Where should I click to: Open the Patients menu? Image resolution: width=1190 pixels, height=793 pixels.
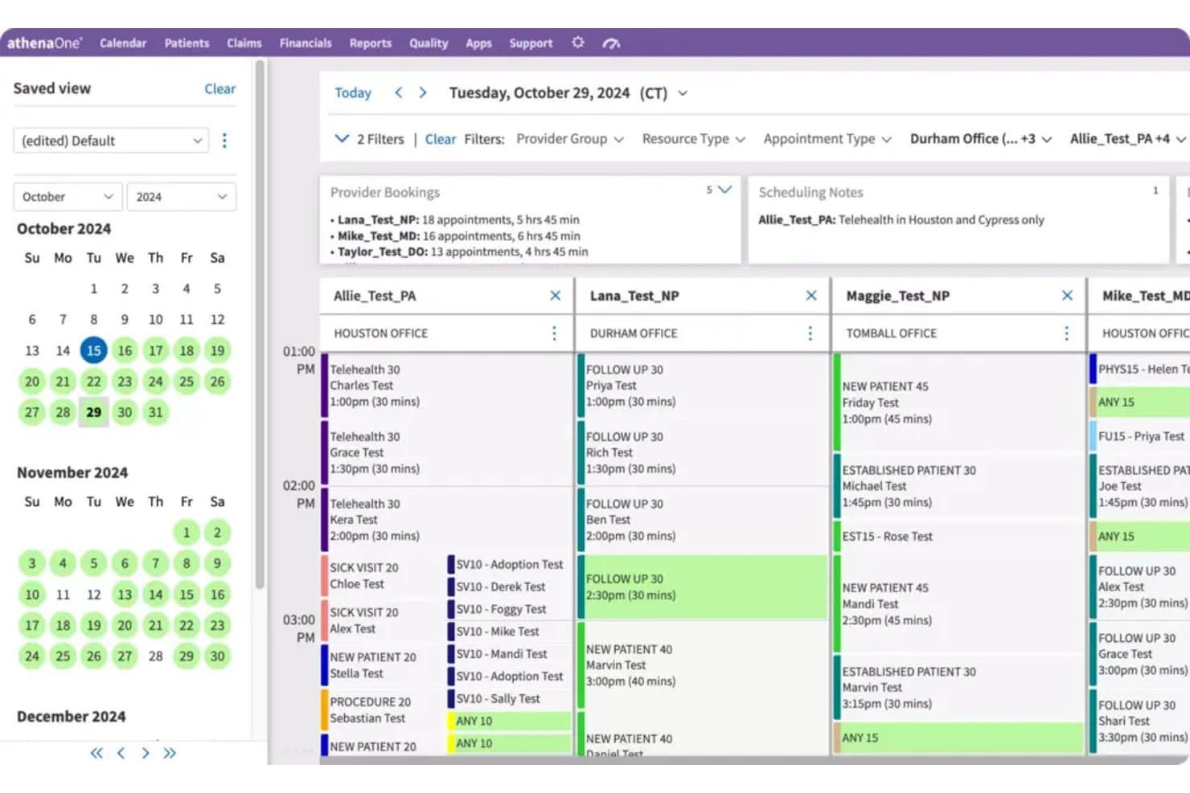187,43
